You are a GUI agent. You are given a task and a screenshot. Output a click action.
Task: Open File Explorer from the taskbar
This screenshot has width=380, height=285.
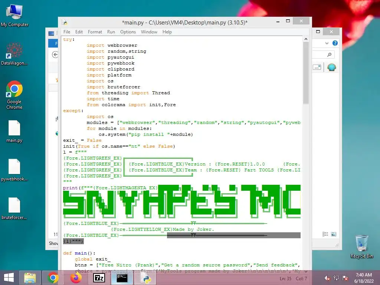30,278
